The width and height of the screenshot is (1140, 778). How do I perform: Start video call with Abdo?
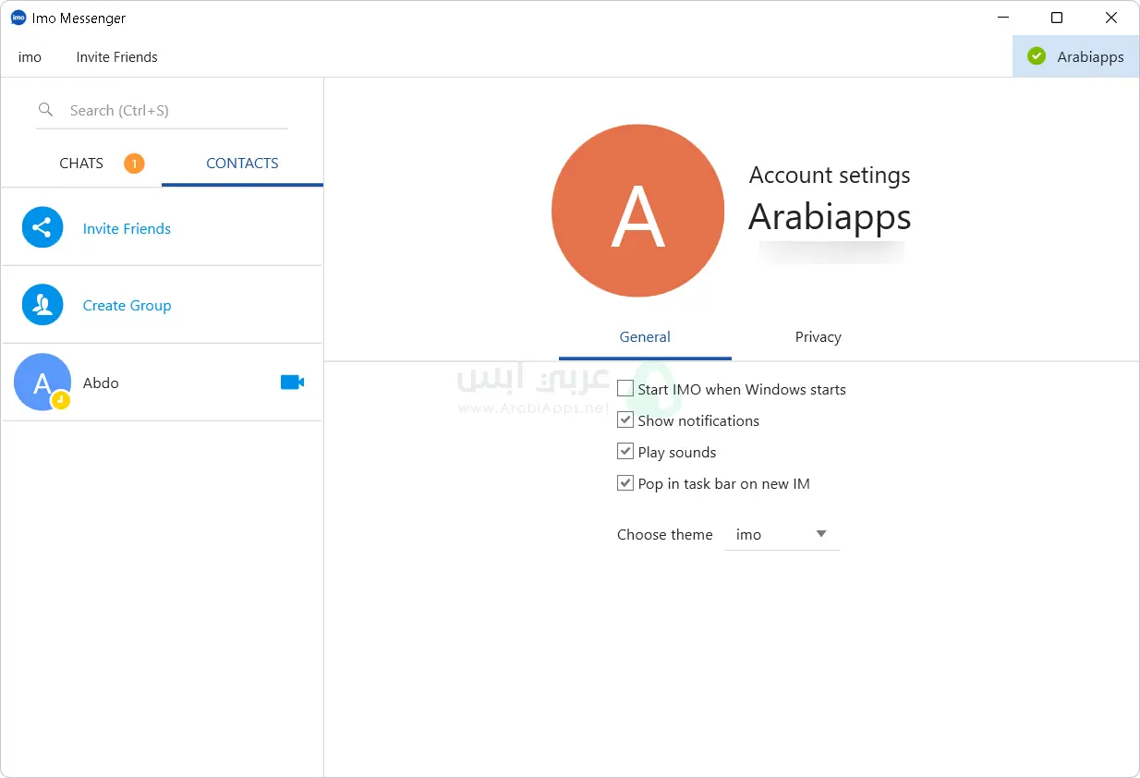[292, 383]
